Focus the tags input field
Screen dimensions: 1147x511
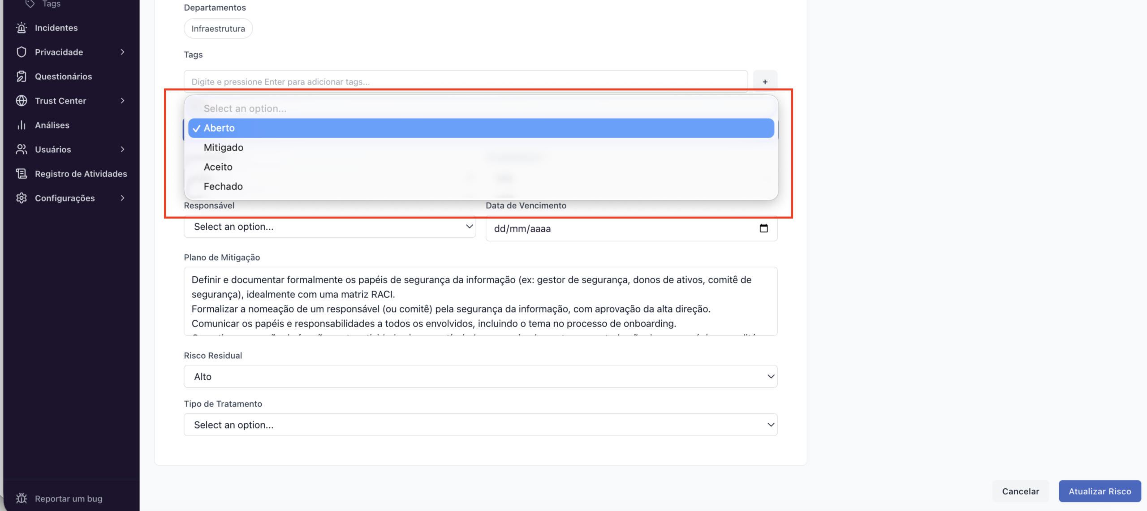(466, 82)
